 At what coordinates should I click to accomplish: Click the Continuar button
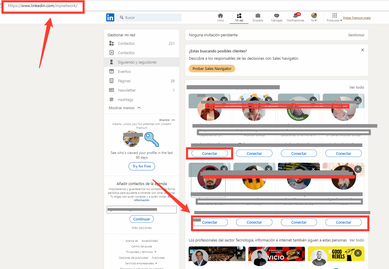tap(142, 219)
